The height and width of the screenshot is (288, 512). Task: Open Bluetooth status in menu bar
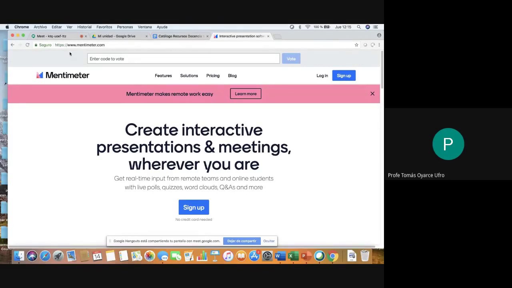(x=300, y=27)
